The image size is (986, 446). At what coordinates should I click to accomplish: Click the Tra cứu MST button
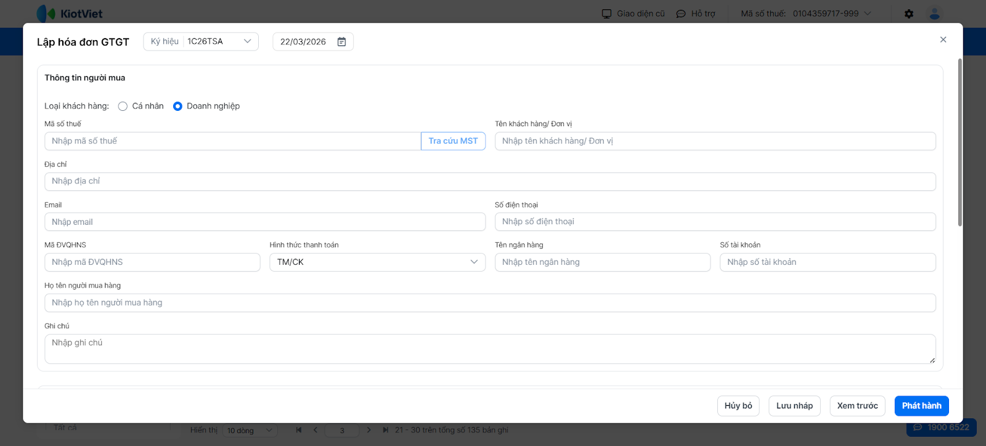point(453,141)
